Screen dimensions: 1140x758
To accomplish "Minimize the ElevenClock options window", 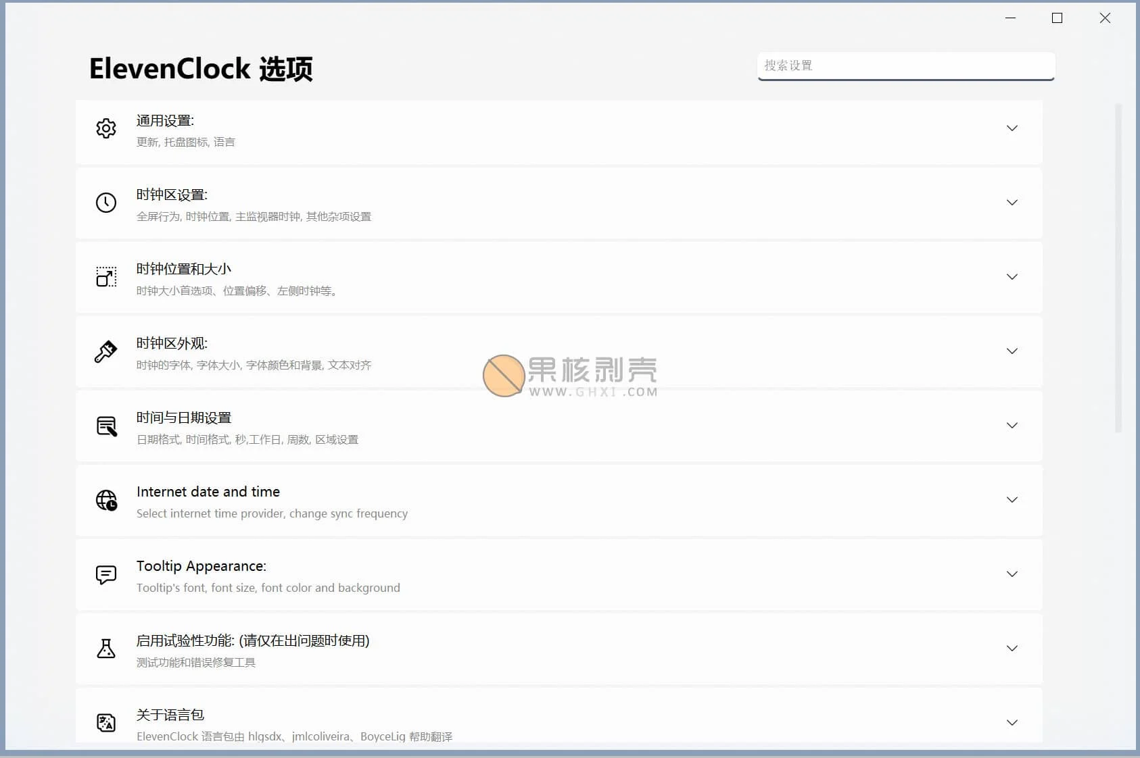I will coord(1011,18).
